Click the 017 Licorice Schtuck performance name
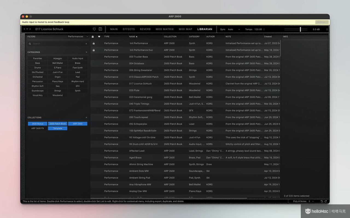 [x=49, y=29]
